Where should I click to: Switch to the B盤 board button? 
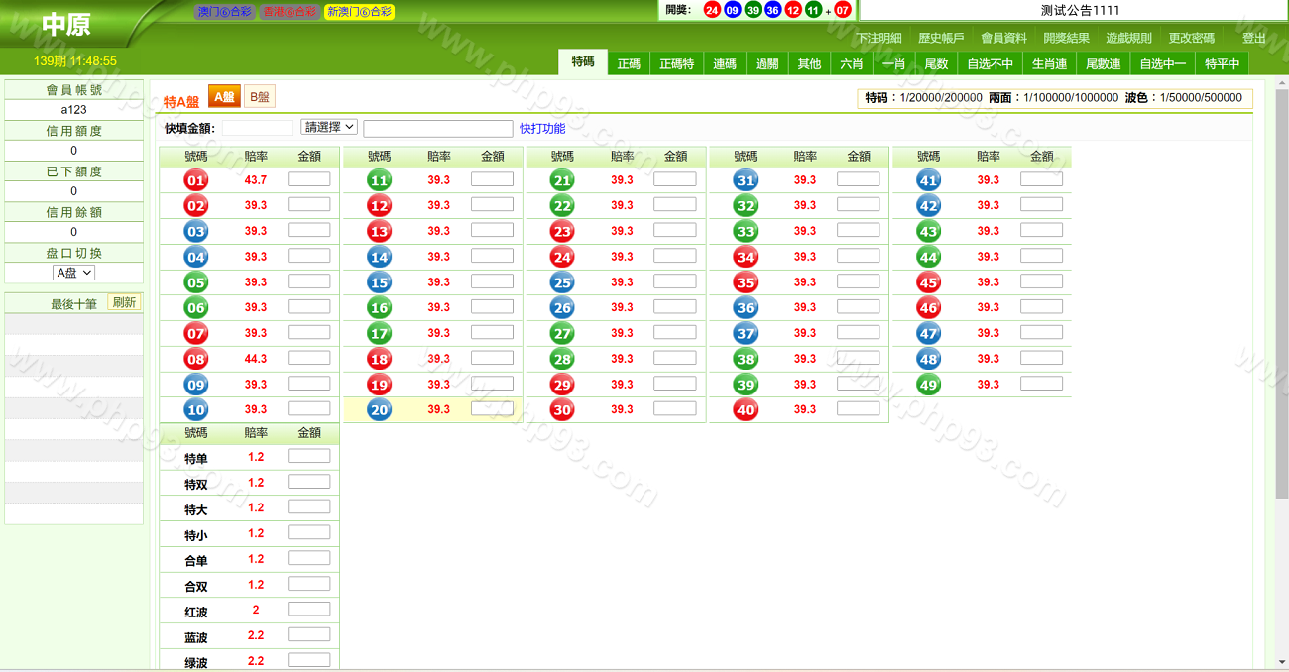click(x=259, y=97)
